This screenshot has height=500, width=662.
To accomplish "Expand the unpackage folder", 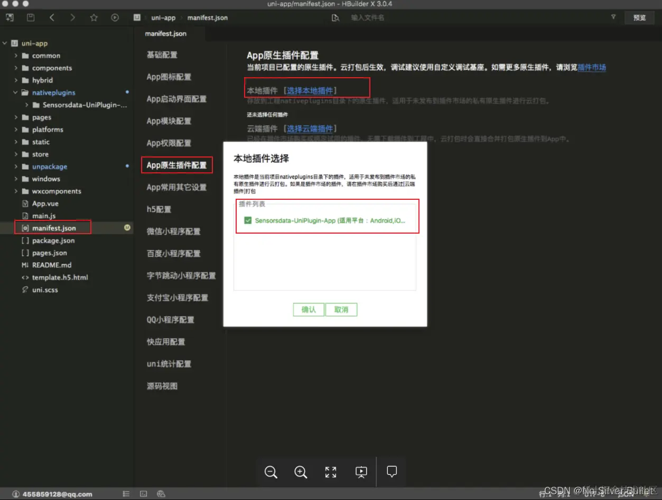I will (16, 166).
